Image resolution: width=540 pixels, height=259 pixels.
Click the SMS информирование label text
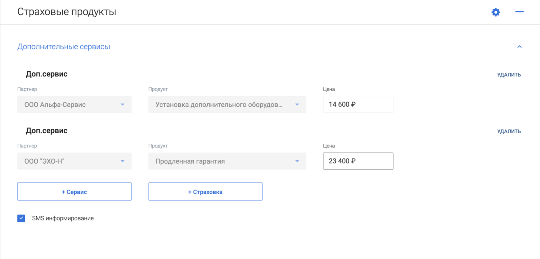[63, 219]
